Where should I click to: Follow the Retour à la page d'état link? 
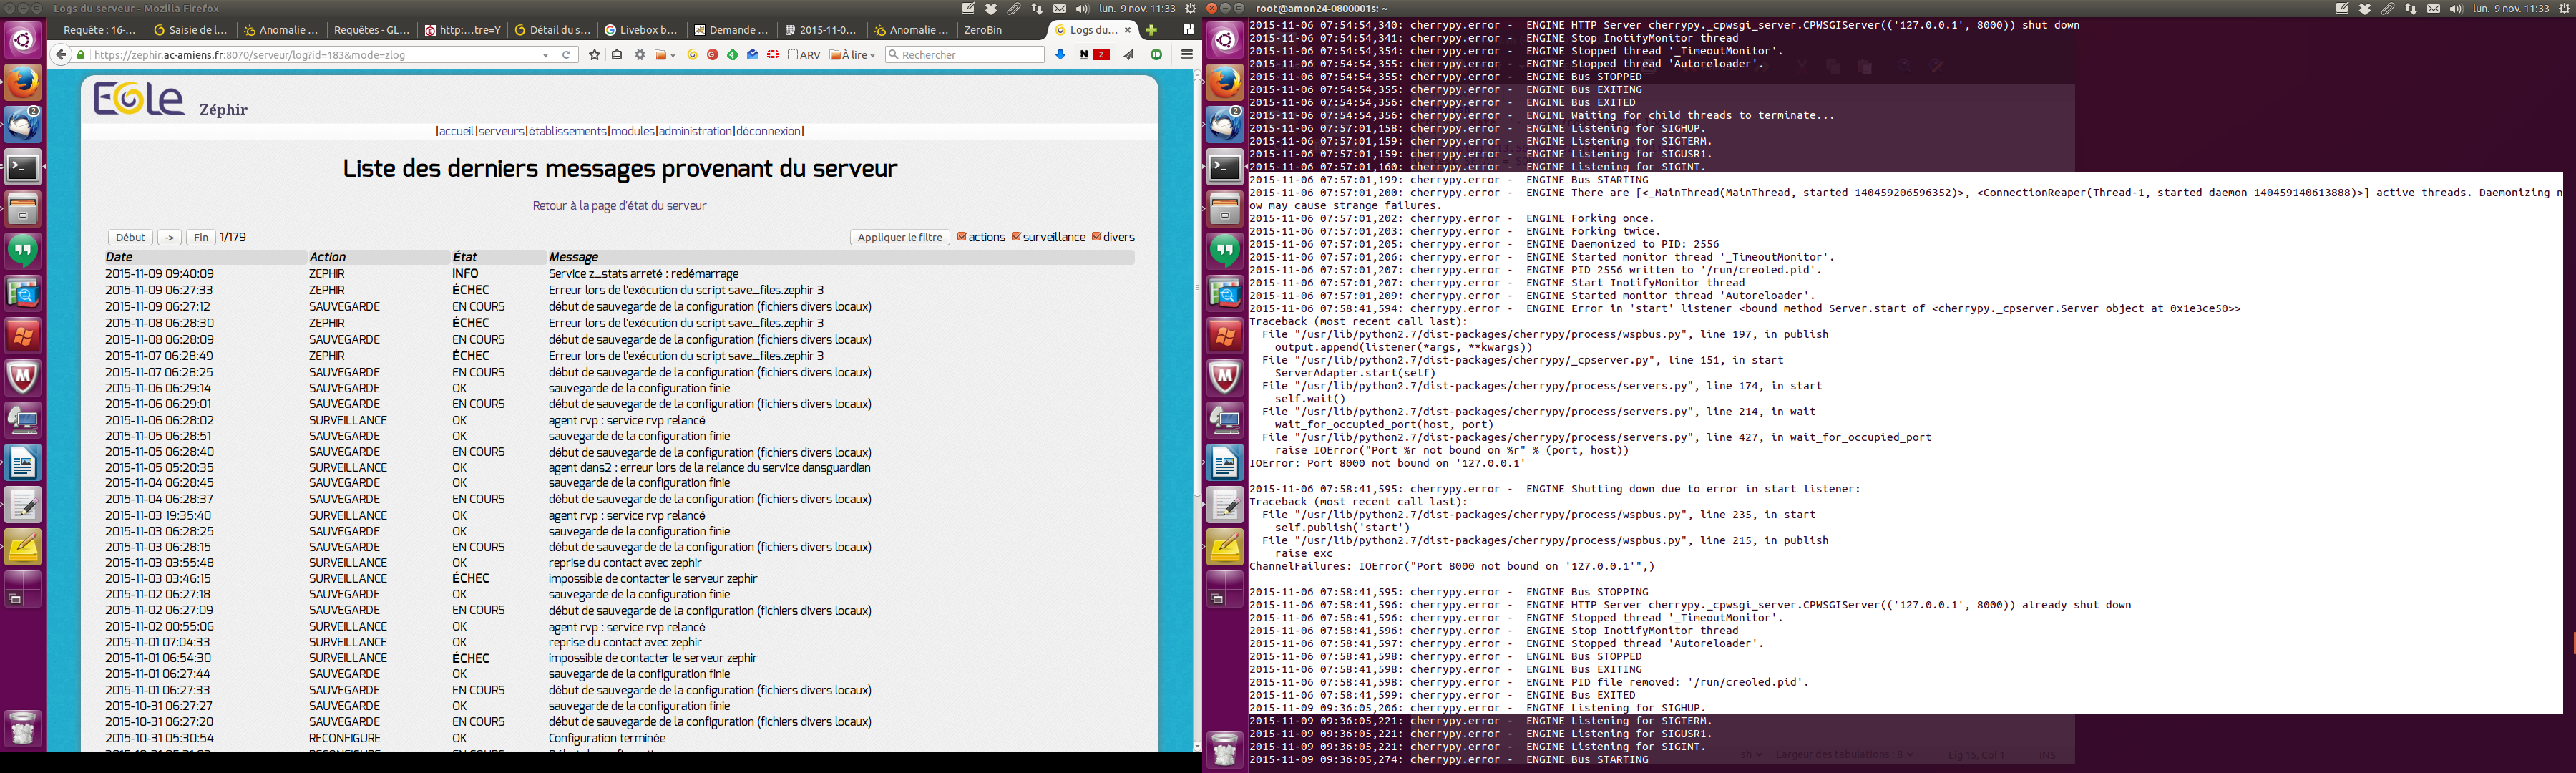[619, 206]
